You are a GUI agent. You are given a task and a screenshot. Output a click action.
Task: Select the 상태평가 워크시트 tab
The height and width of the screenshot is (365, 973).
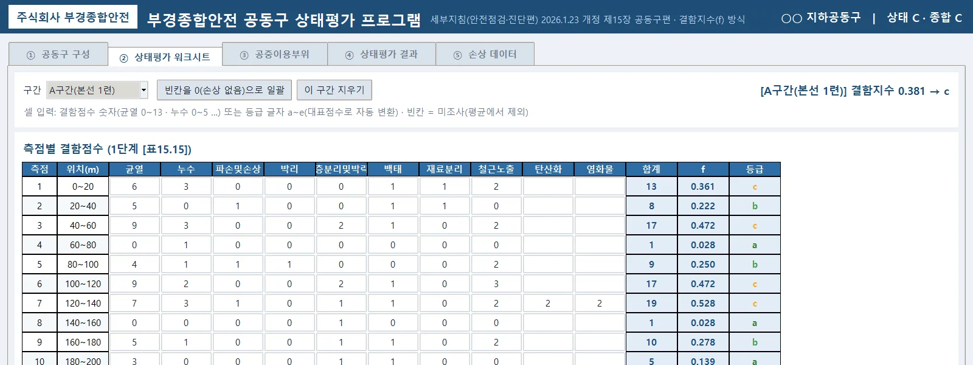[165, 57]
